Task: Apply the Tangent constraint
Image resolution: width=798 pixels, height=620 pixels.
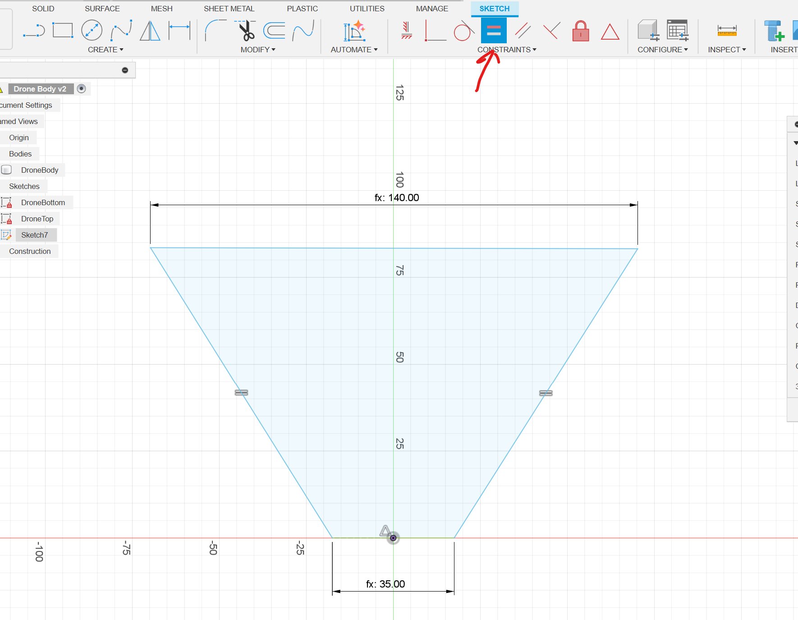Action: (464, 31)
